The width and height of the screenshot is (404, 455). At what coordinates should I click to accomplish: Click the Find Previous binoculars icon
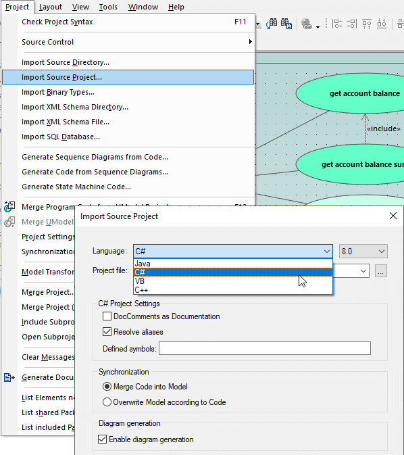point(272,24)
